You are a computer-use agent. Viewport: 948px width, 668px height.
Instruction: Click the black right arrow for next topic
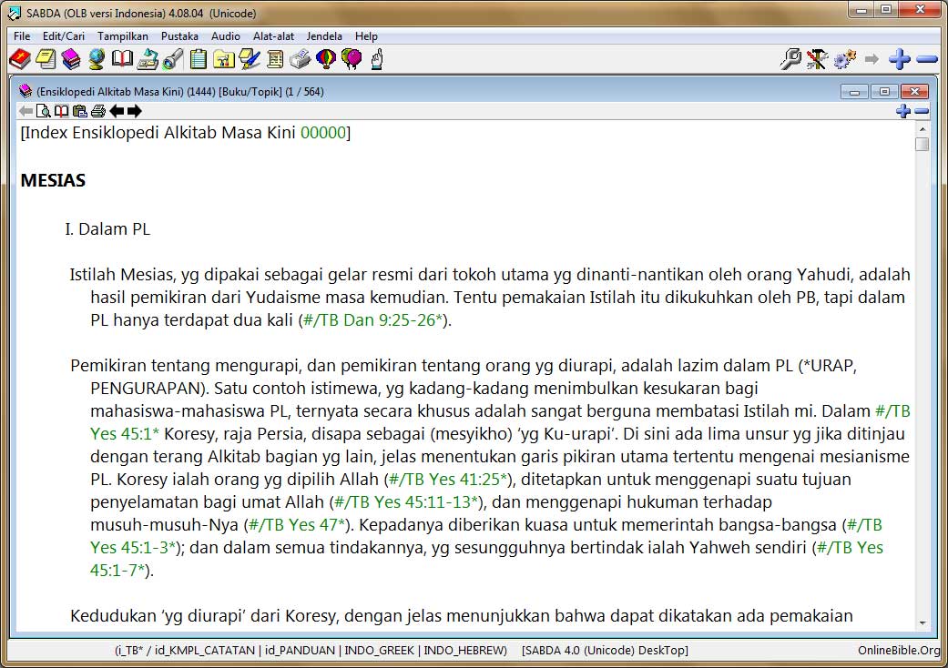[134, 111]
